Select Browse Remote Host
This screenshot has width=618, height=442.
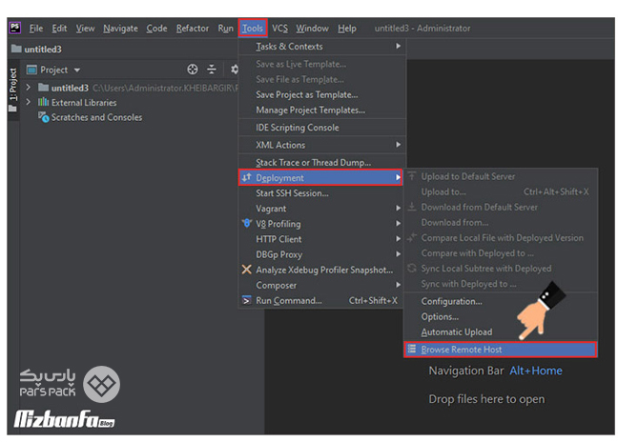click(x=501, y=349)
